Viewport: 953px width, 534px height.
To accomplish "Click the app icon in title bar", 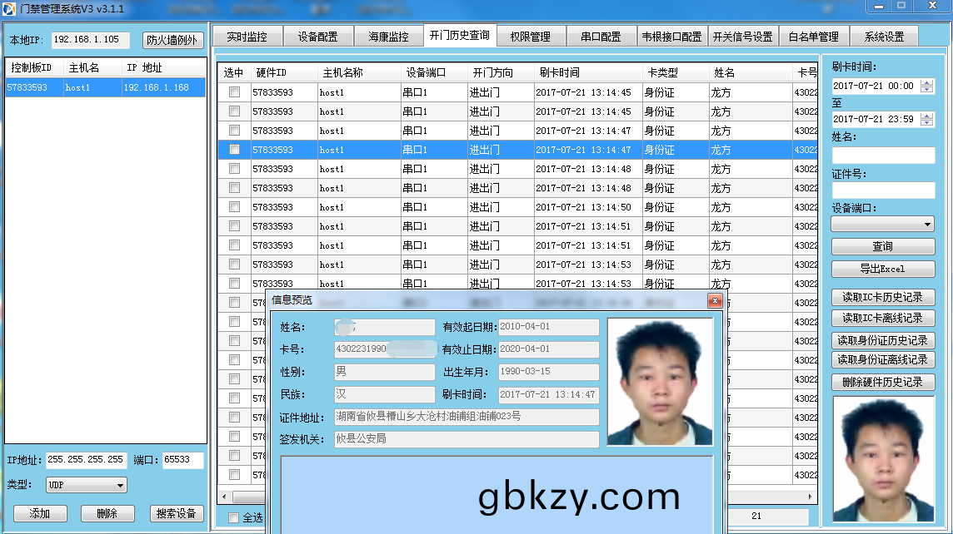I will (10, 8).
